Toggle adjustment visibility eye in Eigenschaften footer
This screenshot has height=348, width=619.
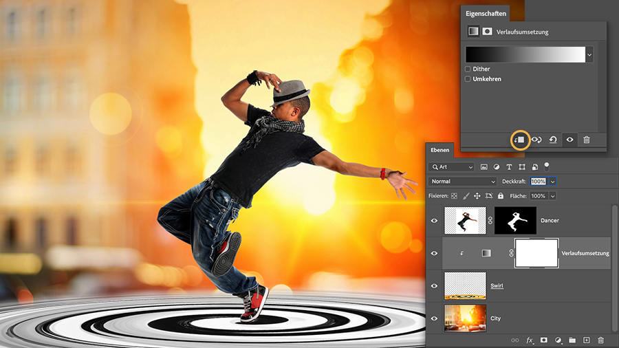(569, 140)
